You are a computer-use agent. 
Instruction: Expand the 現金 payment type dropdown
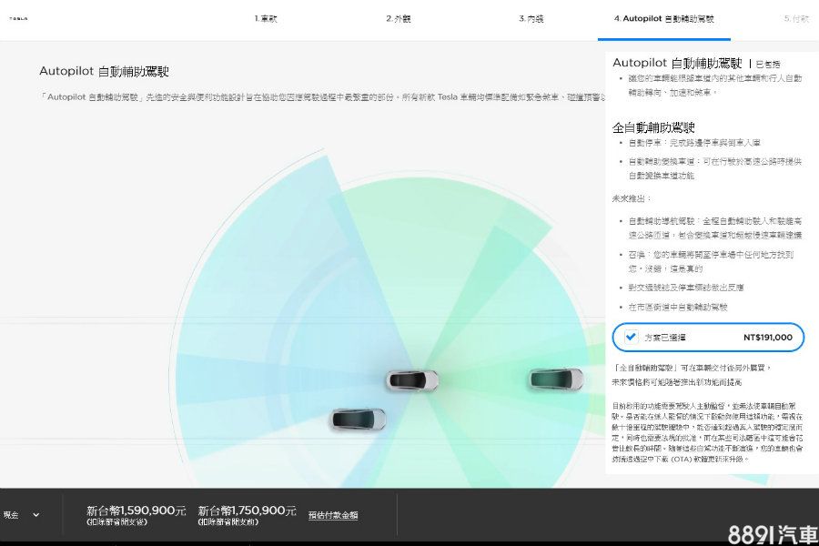[x=20, y=515]
